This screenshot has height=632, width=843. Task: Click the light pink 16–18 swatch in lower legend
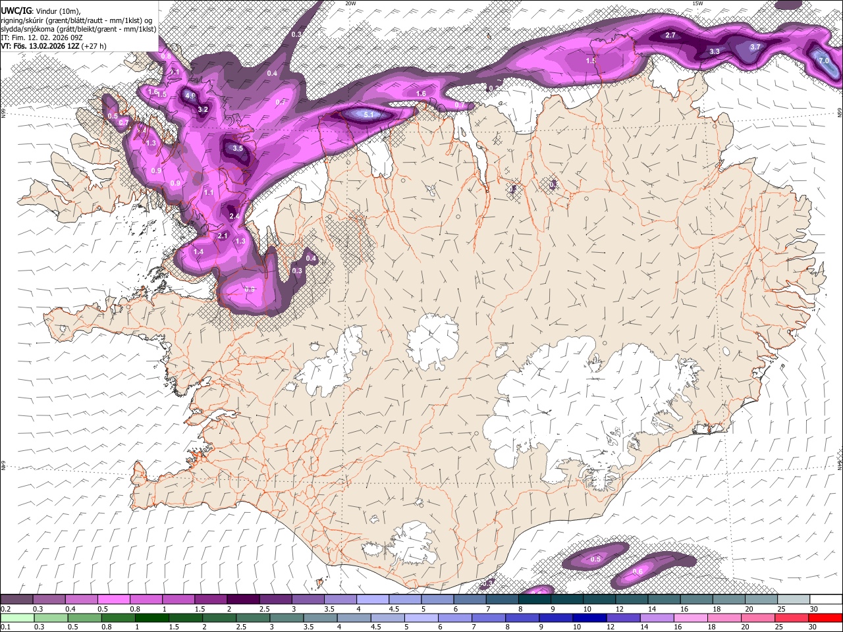(x=691, y=618)
